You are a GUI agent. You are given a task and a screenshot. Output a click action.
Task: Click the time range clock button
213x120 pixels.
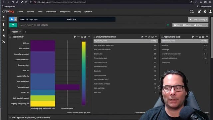click(12, 19)
